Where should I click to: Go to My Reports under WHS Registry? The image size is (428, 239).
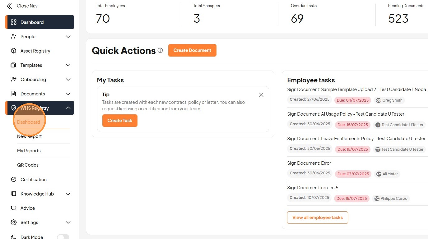point(29,151)
